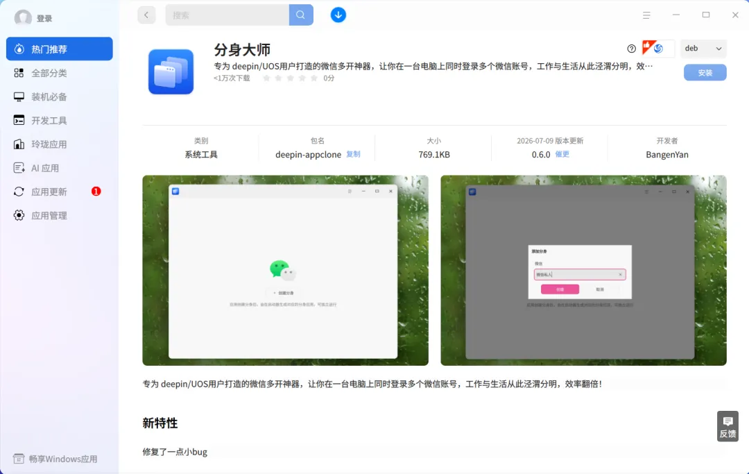Click the 应用更新 refresh icon
The image size is (749, 474).
tap(19, 192)
